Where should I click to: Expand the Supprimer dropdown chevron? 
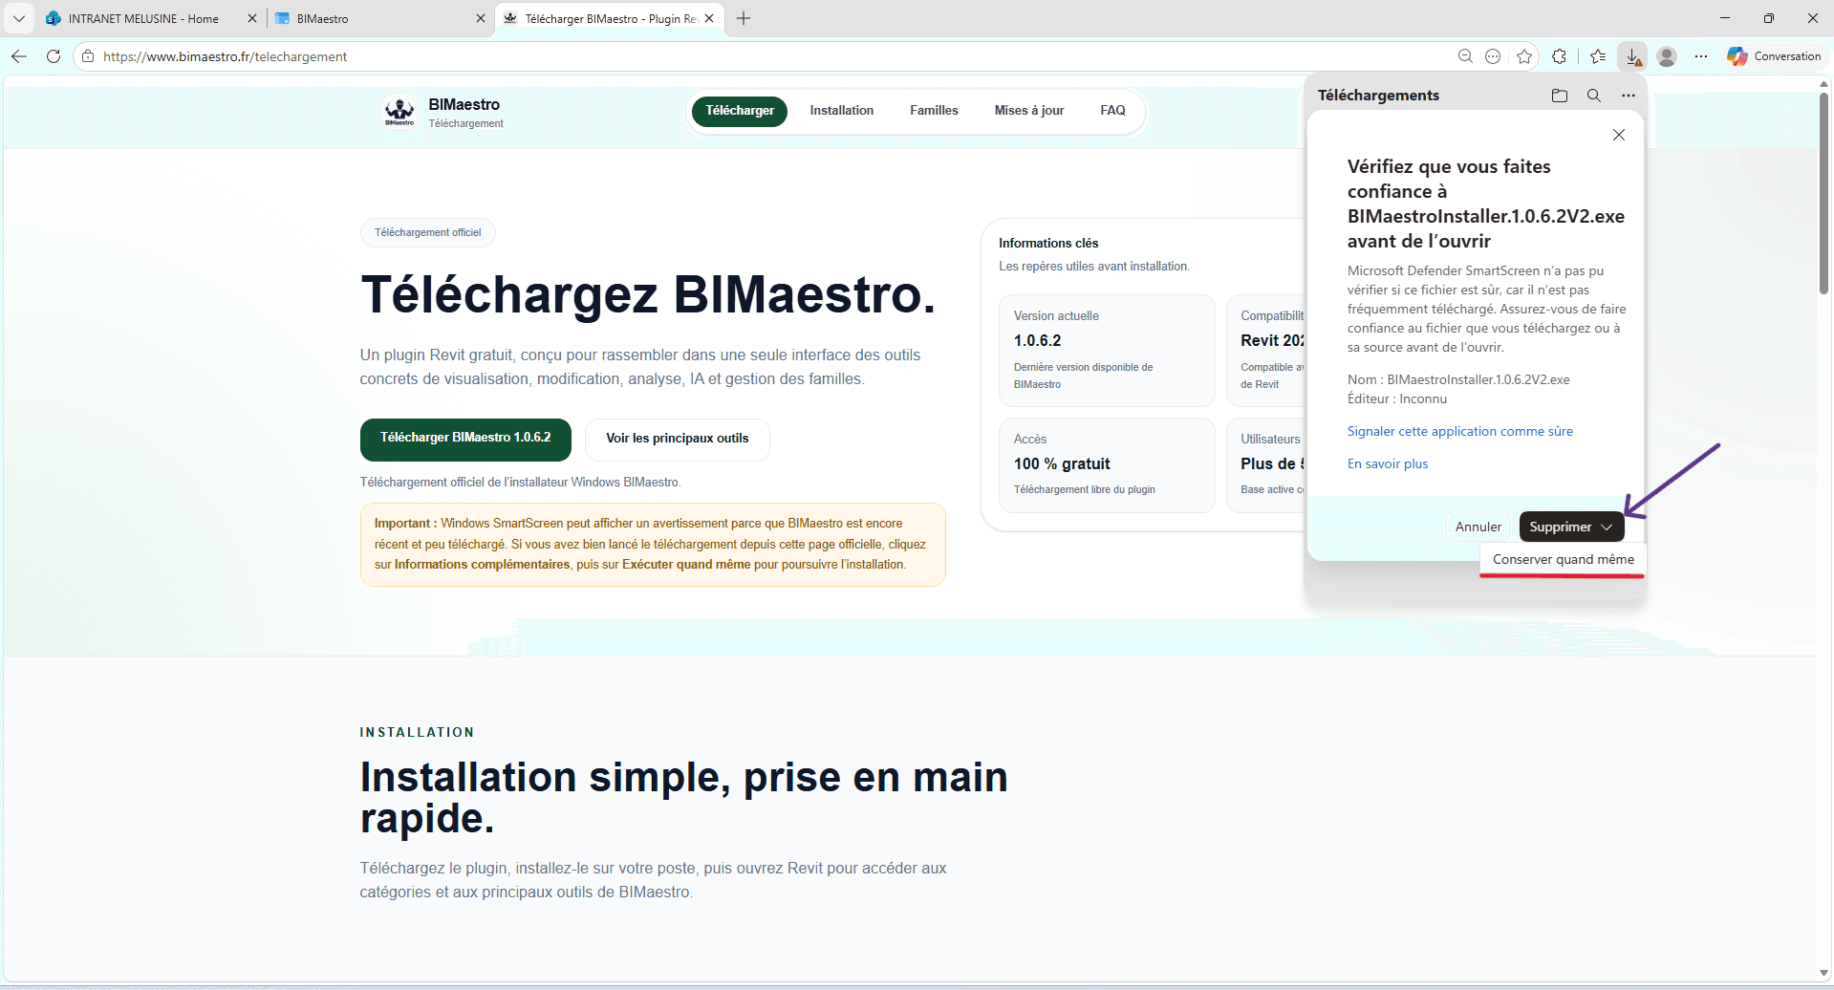coord(1607,527)
